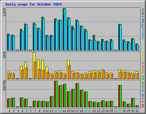Screen dimensions: 146x114
Task: Click the 13979 axis value
Action: pos(4,12)
